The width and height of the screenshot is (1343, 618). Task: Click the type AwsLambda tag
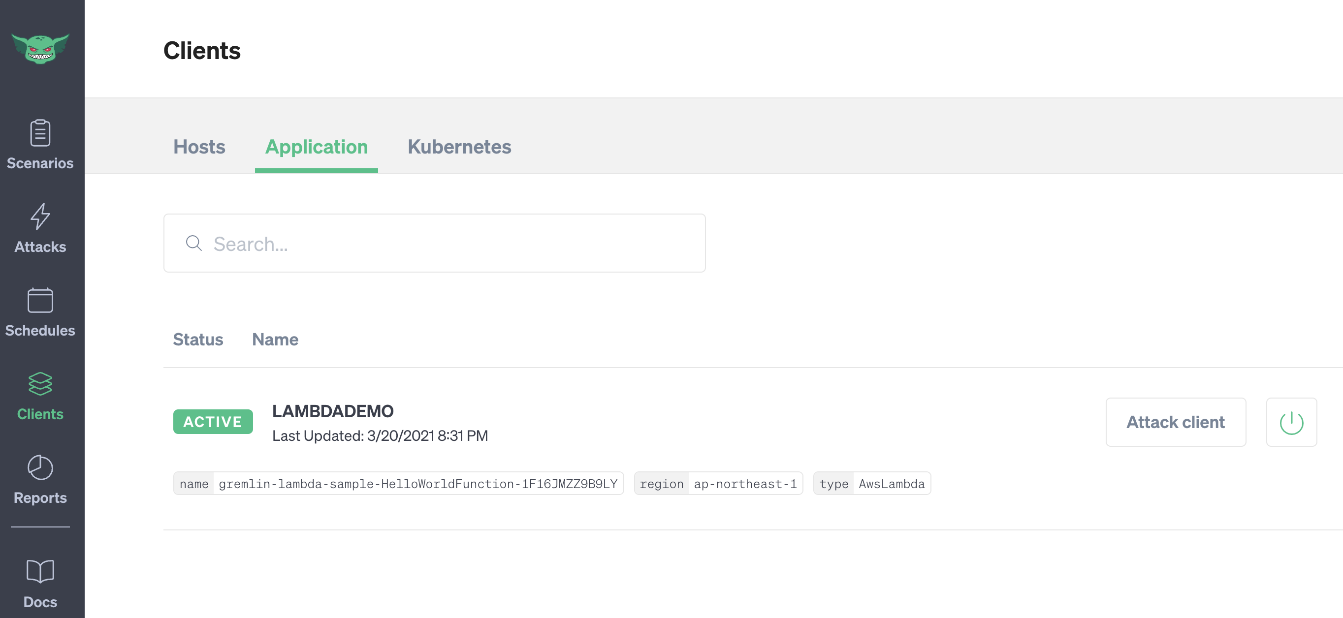[872, 484]
